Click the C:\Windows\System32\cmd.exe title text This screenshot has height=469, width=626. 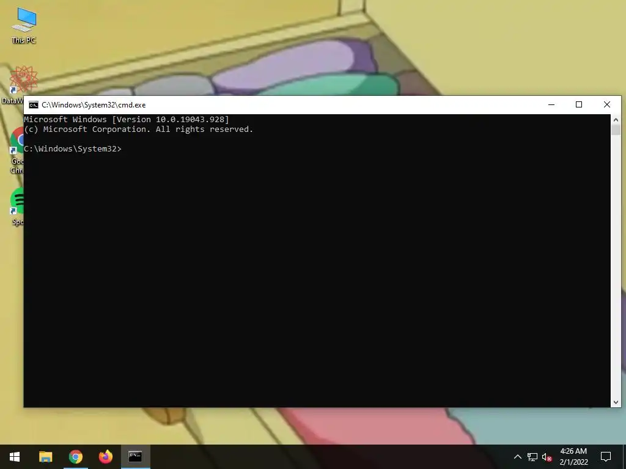tap(94, 105)
